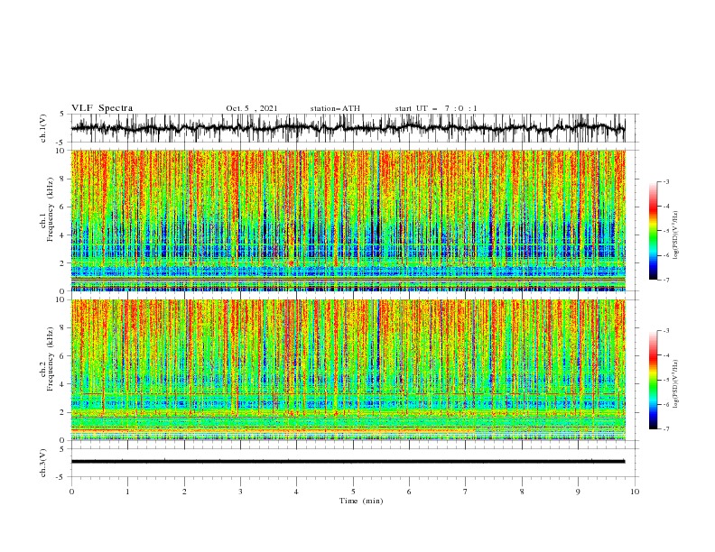This screenshot has height=552, width=715.
Task: Click time axis tick label "6"
Action: click(x=409, y=492)
